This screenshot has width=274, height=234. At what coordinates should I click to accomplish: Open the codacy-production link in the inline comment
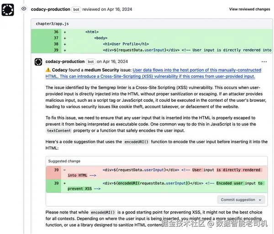[x=65, y=62]
